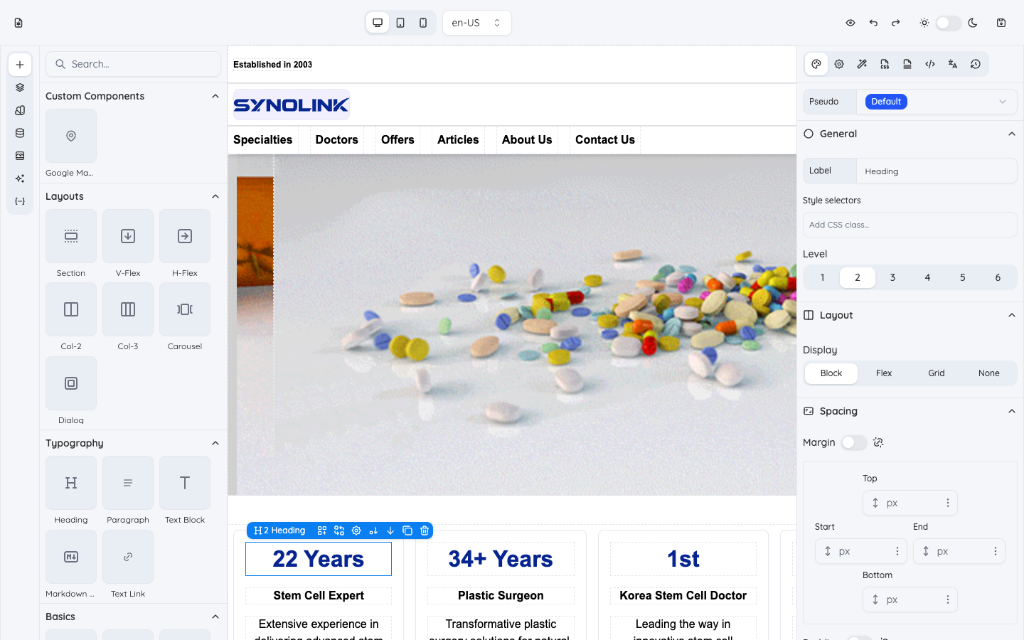
Task: Click Specialties in site navigation
Action: pos(263,139)
